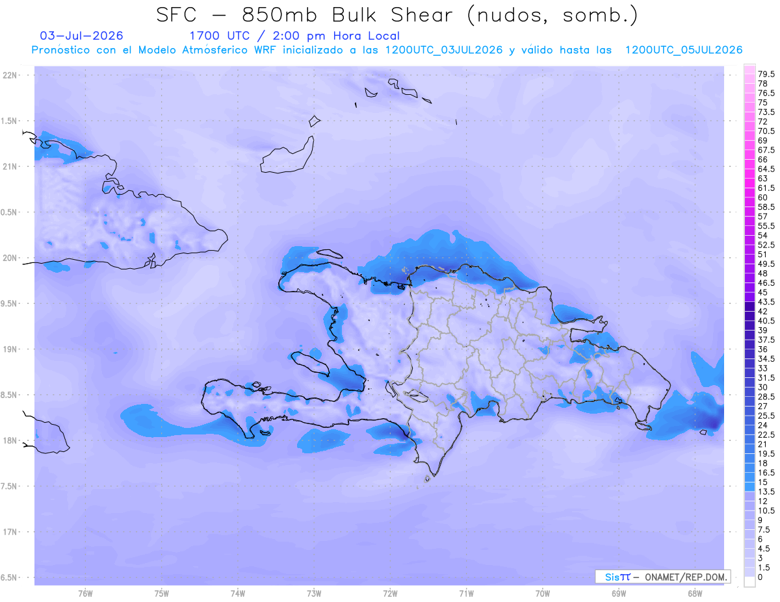Click the "64.5" value on the color scale
Viewport: 780px width, 602px height.
pyautogui.click(x=766, y=169)
